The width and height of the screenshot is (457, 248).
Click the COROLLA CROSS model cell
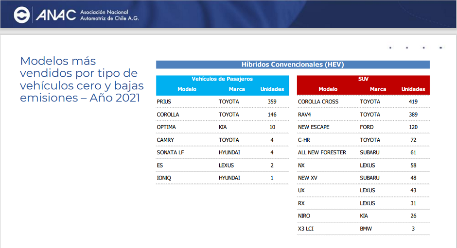318,102
